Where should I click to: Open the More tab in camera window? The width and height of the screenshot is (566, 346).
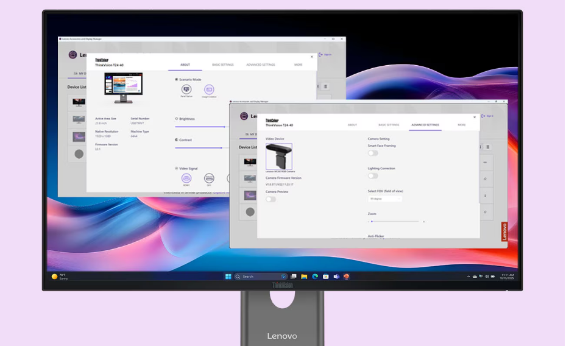[x=462, y=125]
